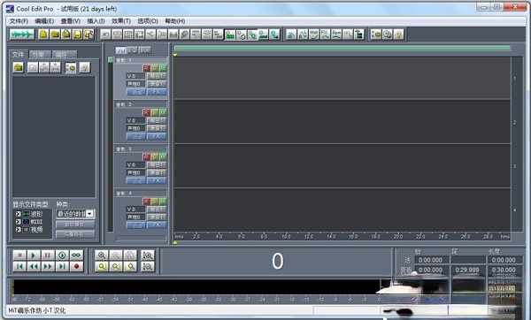Expand the 种类 sort dropdown
Image resolution: width=531 pixels, height=320 pixels.
[x=89, y=214]
